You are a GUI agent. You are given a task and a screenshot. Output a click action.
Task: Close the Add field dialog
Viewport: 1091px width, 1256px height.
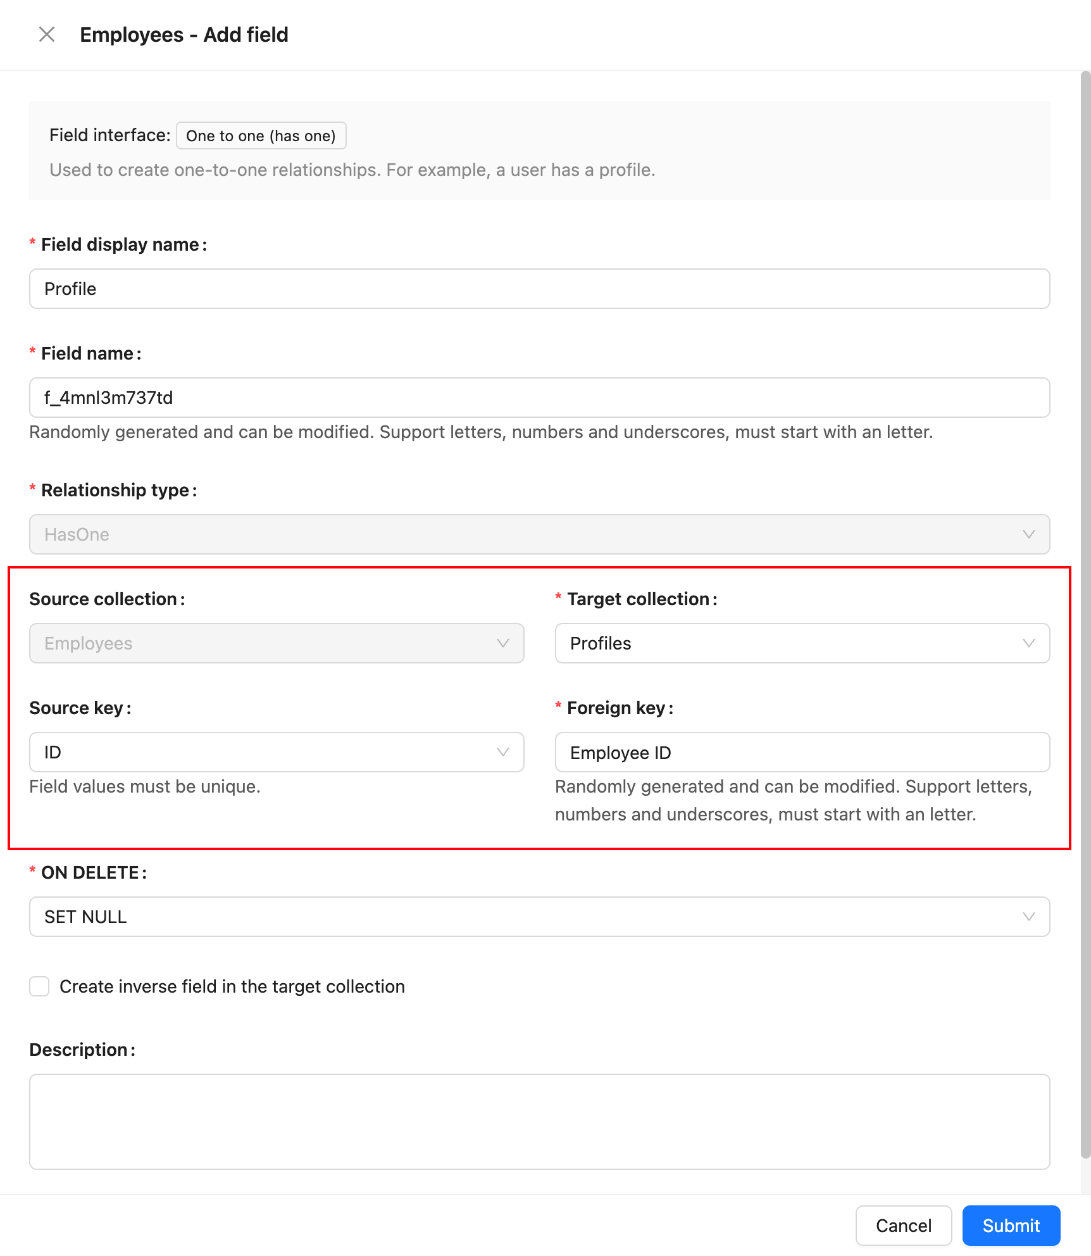coord(47,34)
